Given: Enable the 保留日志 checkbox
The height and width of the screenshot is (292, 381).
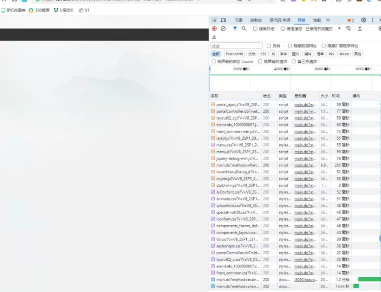Looking at the screenshot, I should point(255,29).
